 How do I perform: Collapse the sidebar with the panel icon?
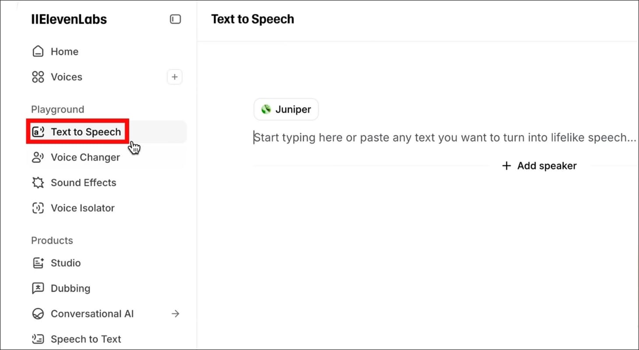[x=175, y=19]
